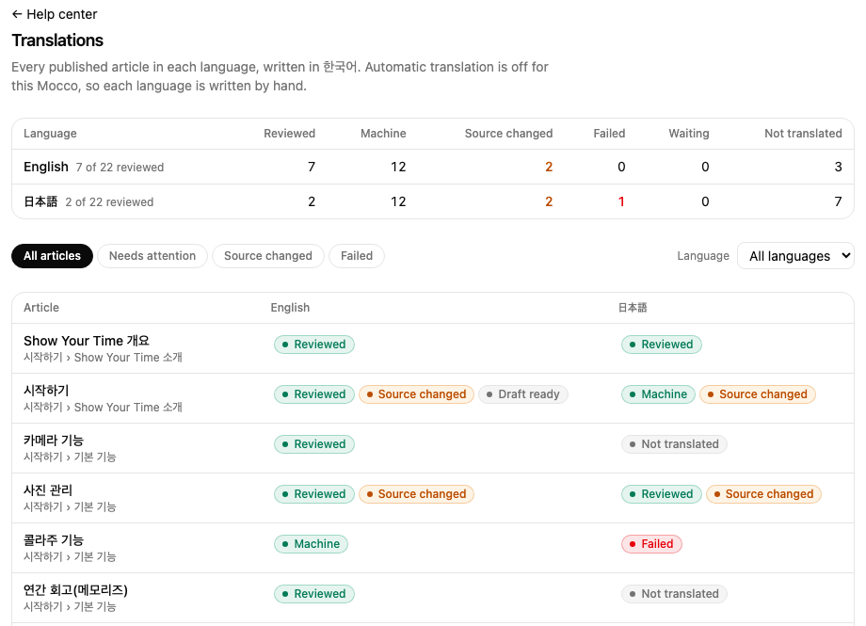Image resolution: width=866 pixels, height=626 pixels.
Task: Click English Not translated count 3
Action: tap(838, 167)
